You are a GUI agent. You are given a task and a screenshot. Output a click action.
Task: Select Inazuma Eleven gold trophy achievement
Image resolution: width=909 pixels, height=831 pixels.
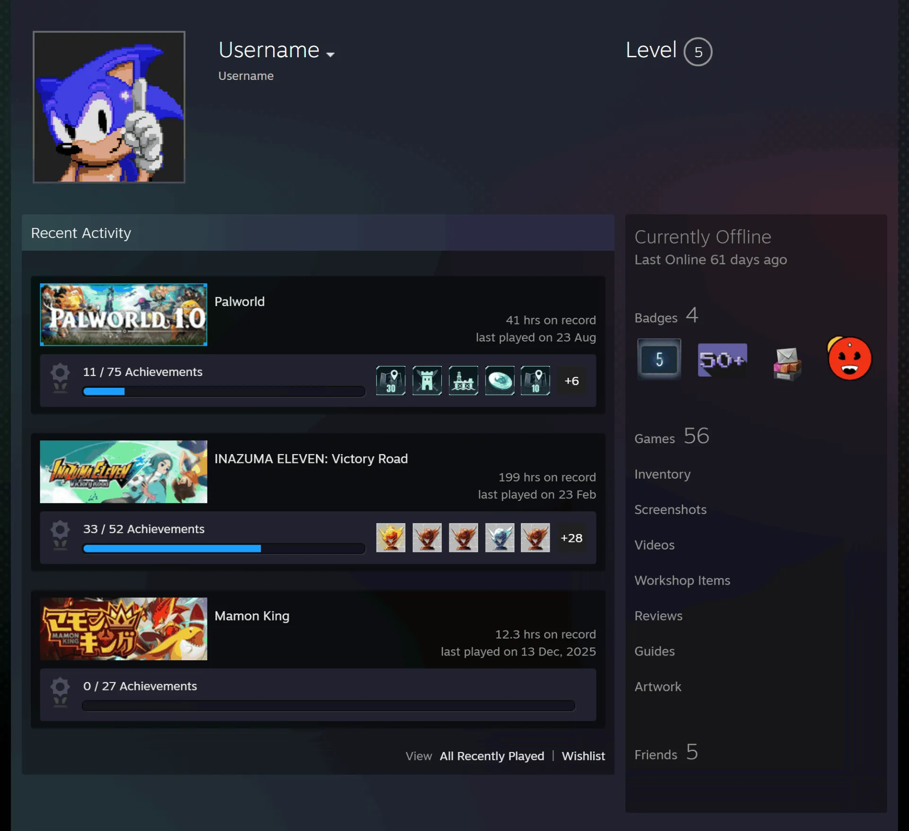pos(391,537)
